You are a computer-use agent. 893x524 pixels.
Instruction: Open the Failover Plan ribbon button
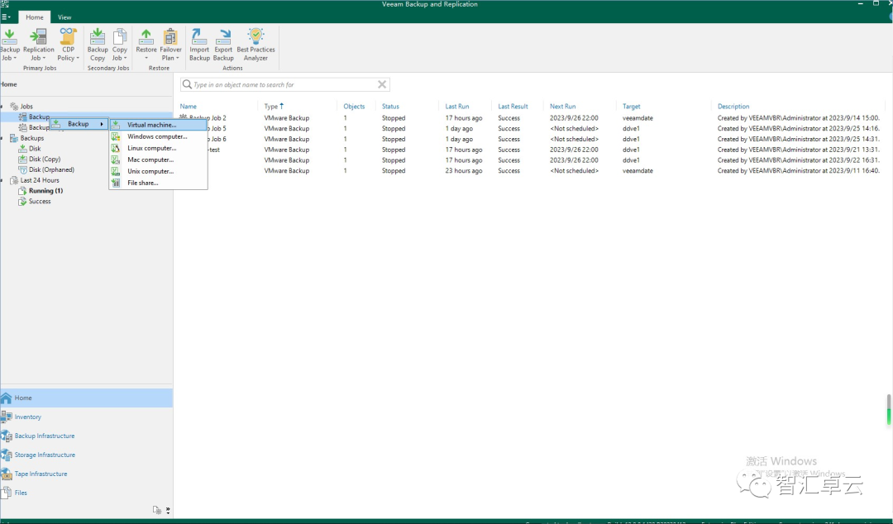(170, 45)
